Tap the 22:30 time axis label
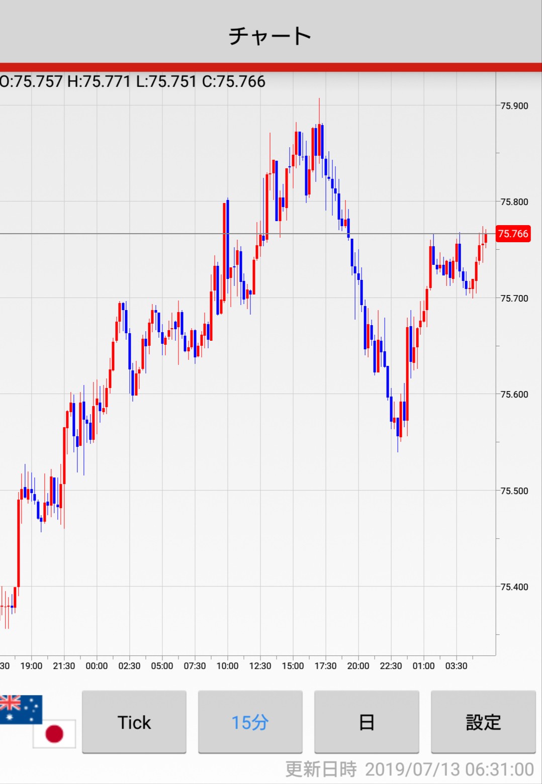Screen dimensions: 542x784 click(391, 666)
